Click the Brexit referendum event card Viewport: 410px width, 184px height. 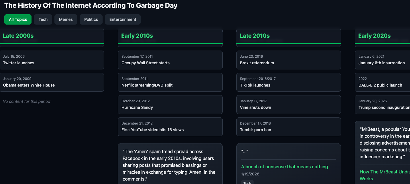coord(289,60)
